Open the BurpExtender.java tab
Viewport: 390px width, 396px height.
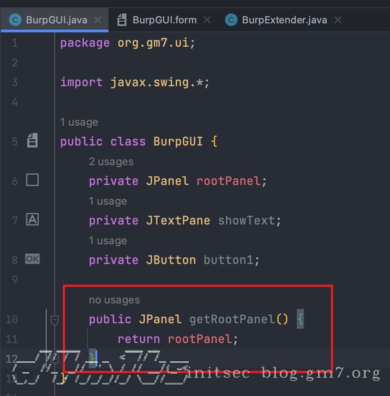coord(284,20)
